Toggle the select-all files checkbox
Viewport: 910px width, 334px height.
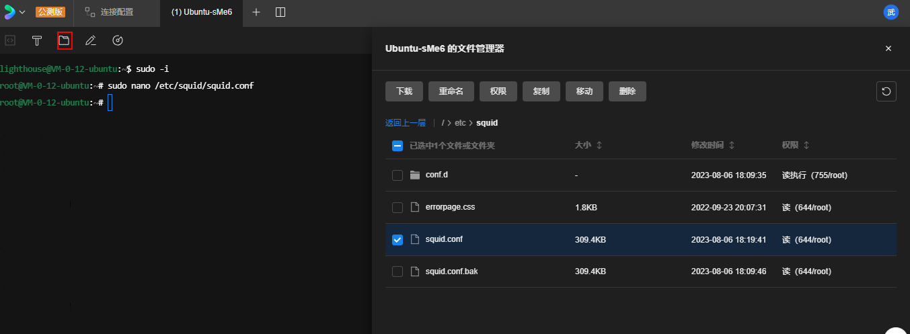coord(397,146)
